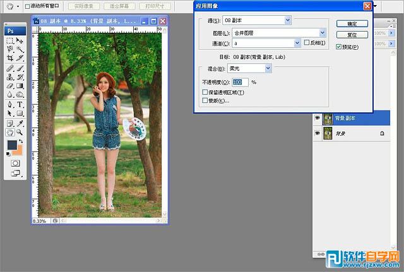Choose the Zoom magnifier tool

click(20, 133)
